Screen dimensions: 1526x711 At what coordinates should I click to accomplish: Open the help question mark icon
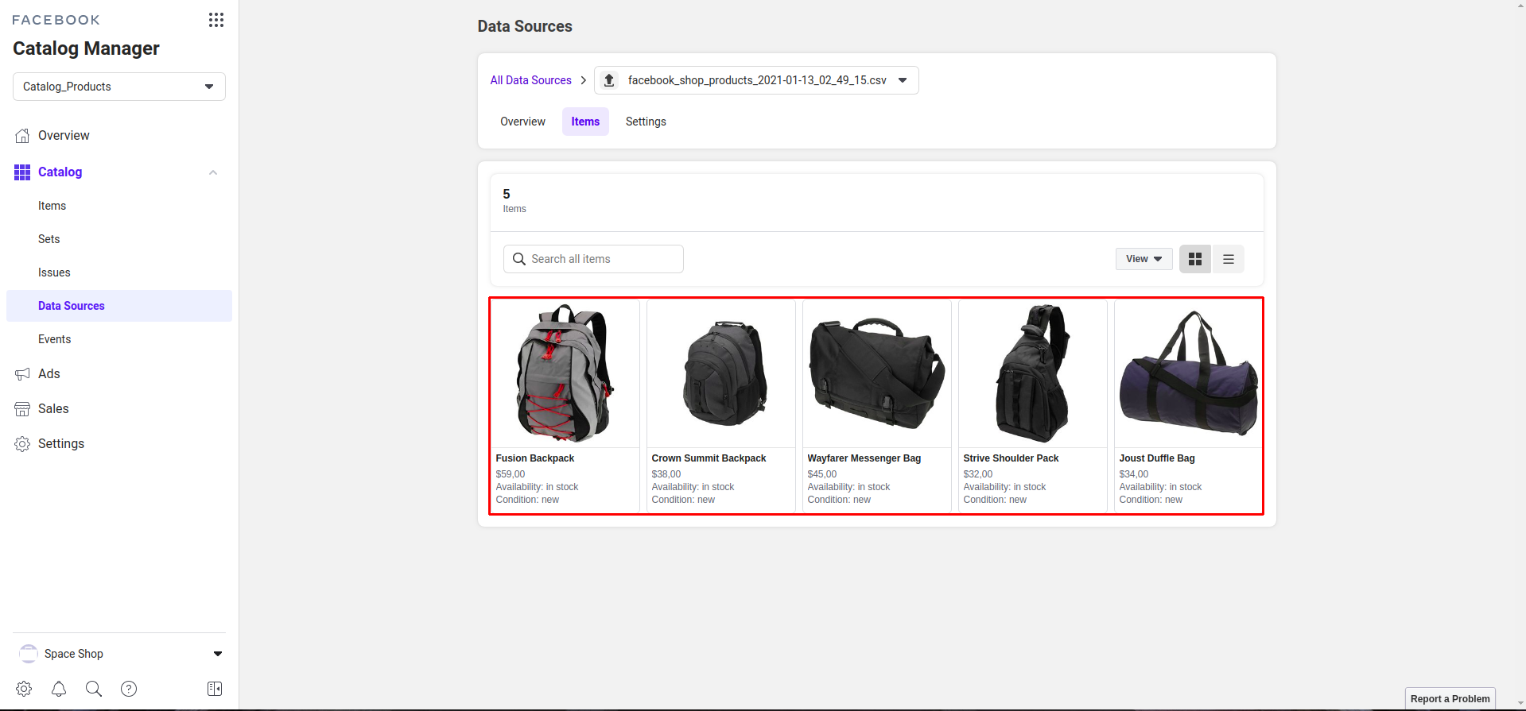click(129, 689)
